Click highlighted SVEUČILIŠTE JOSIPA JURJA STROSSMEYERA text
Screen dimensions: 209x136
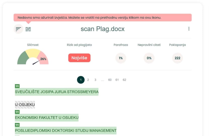(x=57, y=92)
